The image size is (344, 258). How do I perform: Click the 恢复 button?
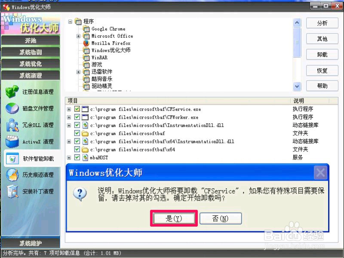tap(322, 71)
